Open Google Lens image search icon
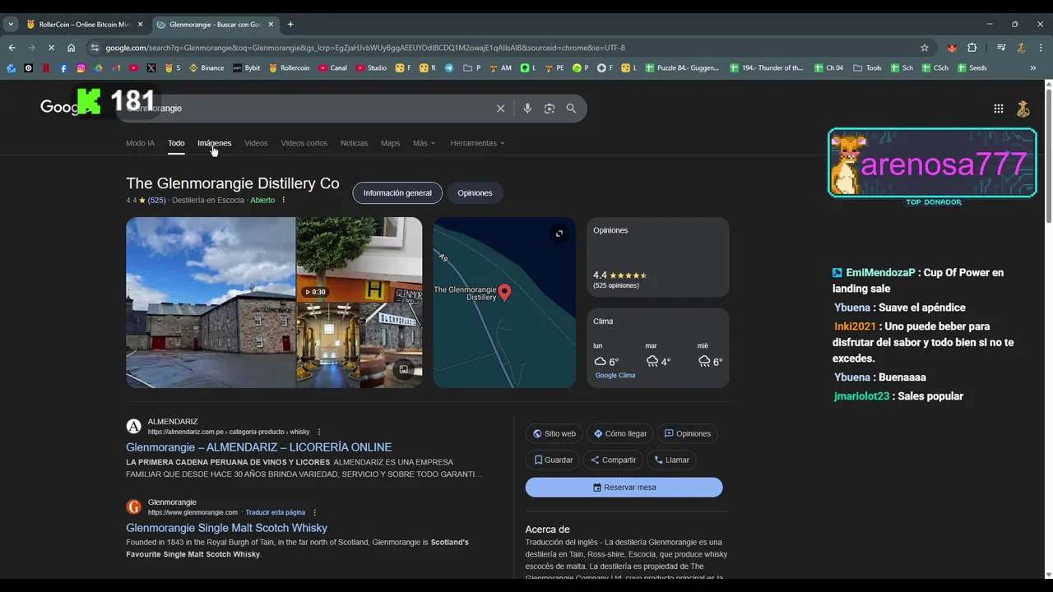Screen dimensions: 1053x592 (550, 109)
